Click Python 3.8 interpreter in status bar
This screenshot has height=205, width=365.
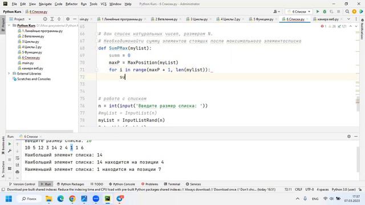[x=343, y=190]
